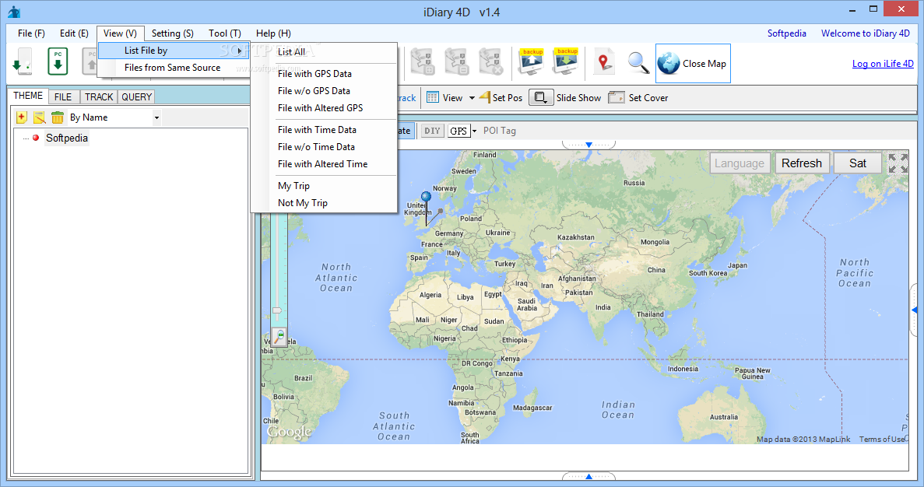Screen dimensions: 924x487
Task: Click the green PC download icon
Action: coord(58,61)
